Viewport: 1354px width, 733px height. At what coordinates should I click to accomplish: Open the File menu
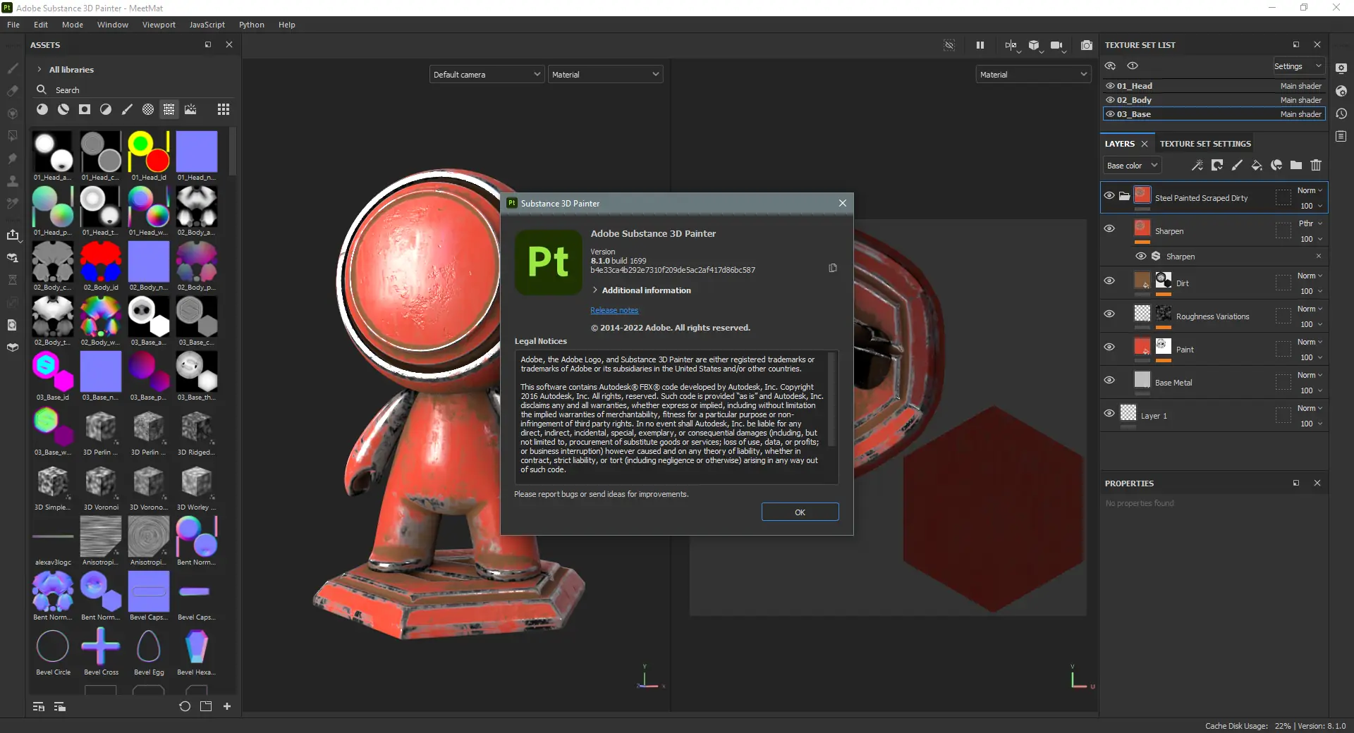pyautogui.click(x=13, y=25)
